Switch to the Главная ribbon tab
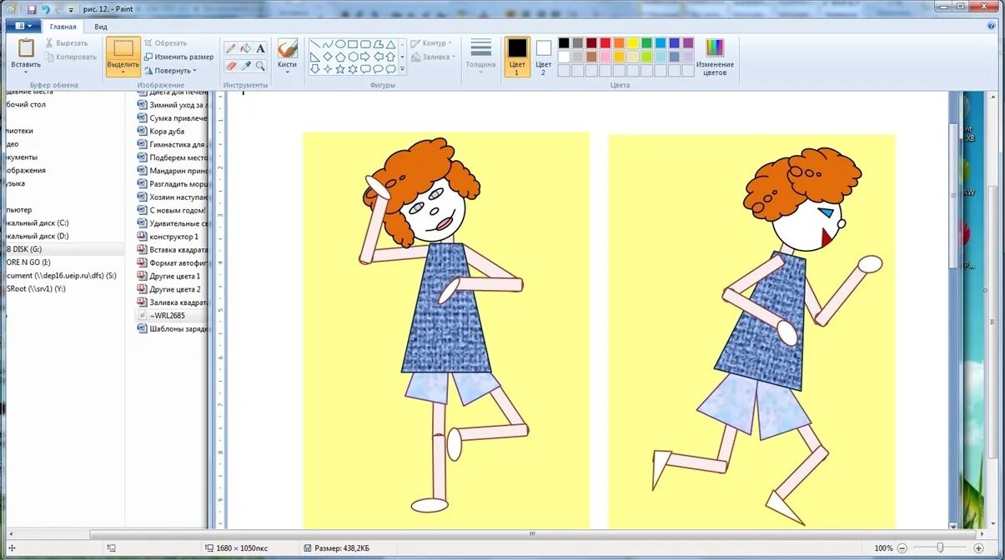This screenshot has width=1005, height=560. [63, 27]
